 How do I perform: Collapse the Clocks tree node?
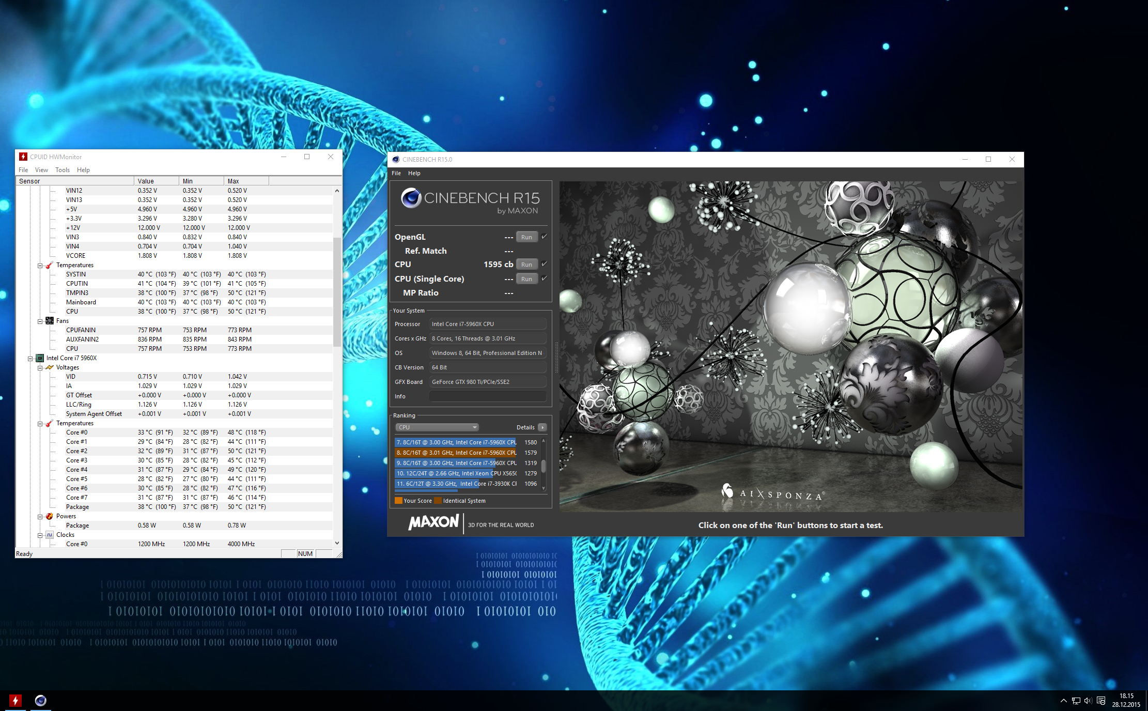(40, 535)
